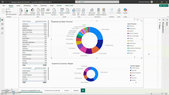
Task: Adjust the zoom slider
Action: coord(151,94)
